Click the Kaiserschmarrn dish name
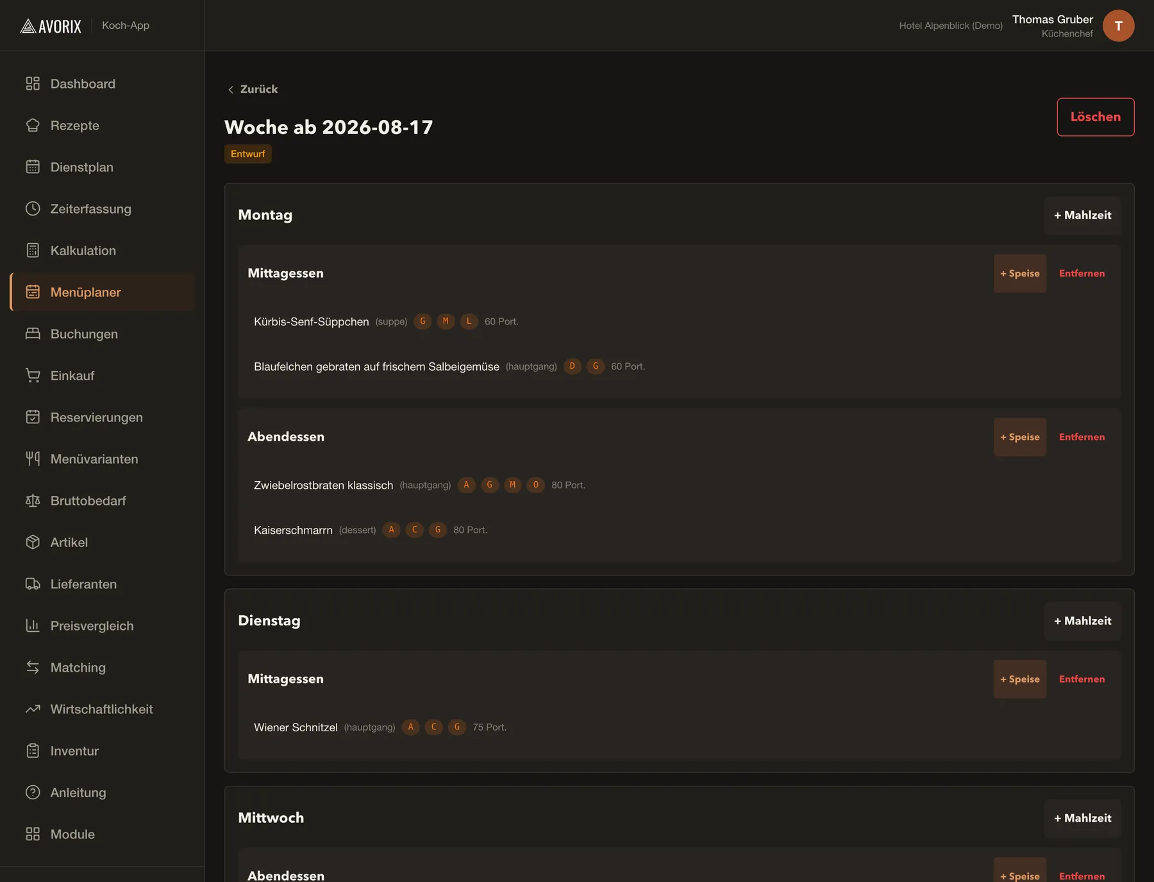Viewport: 1154px width, 882px height. tap(293, 530)
